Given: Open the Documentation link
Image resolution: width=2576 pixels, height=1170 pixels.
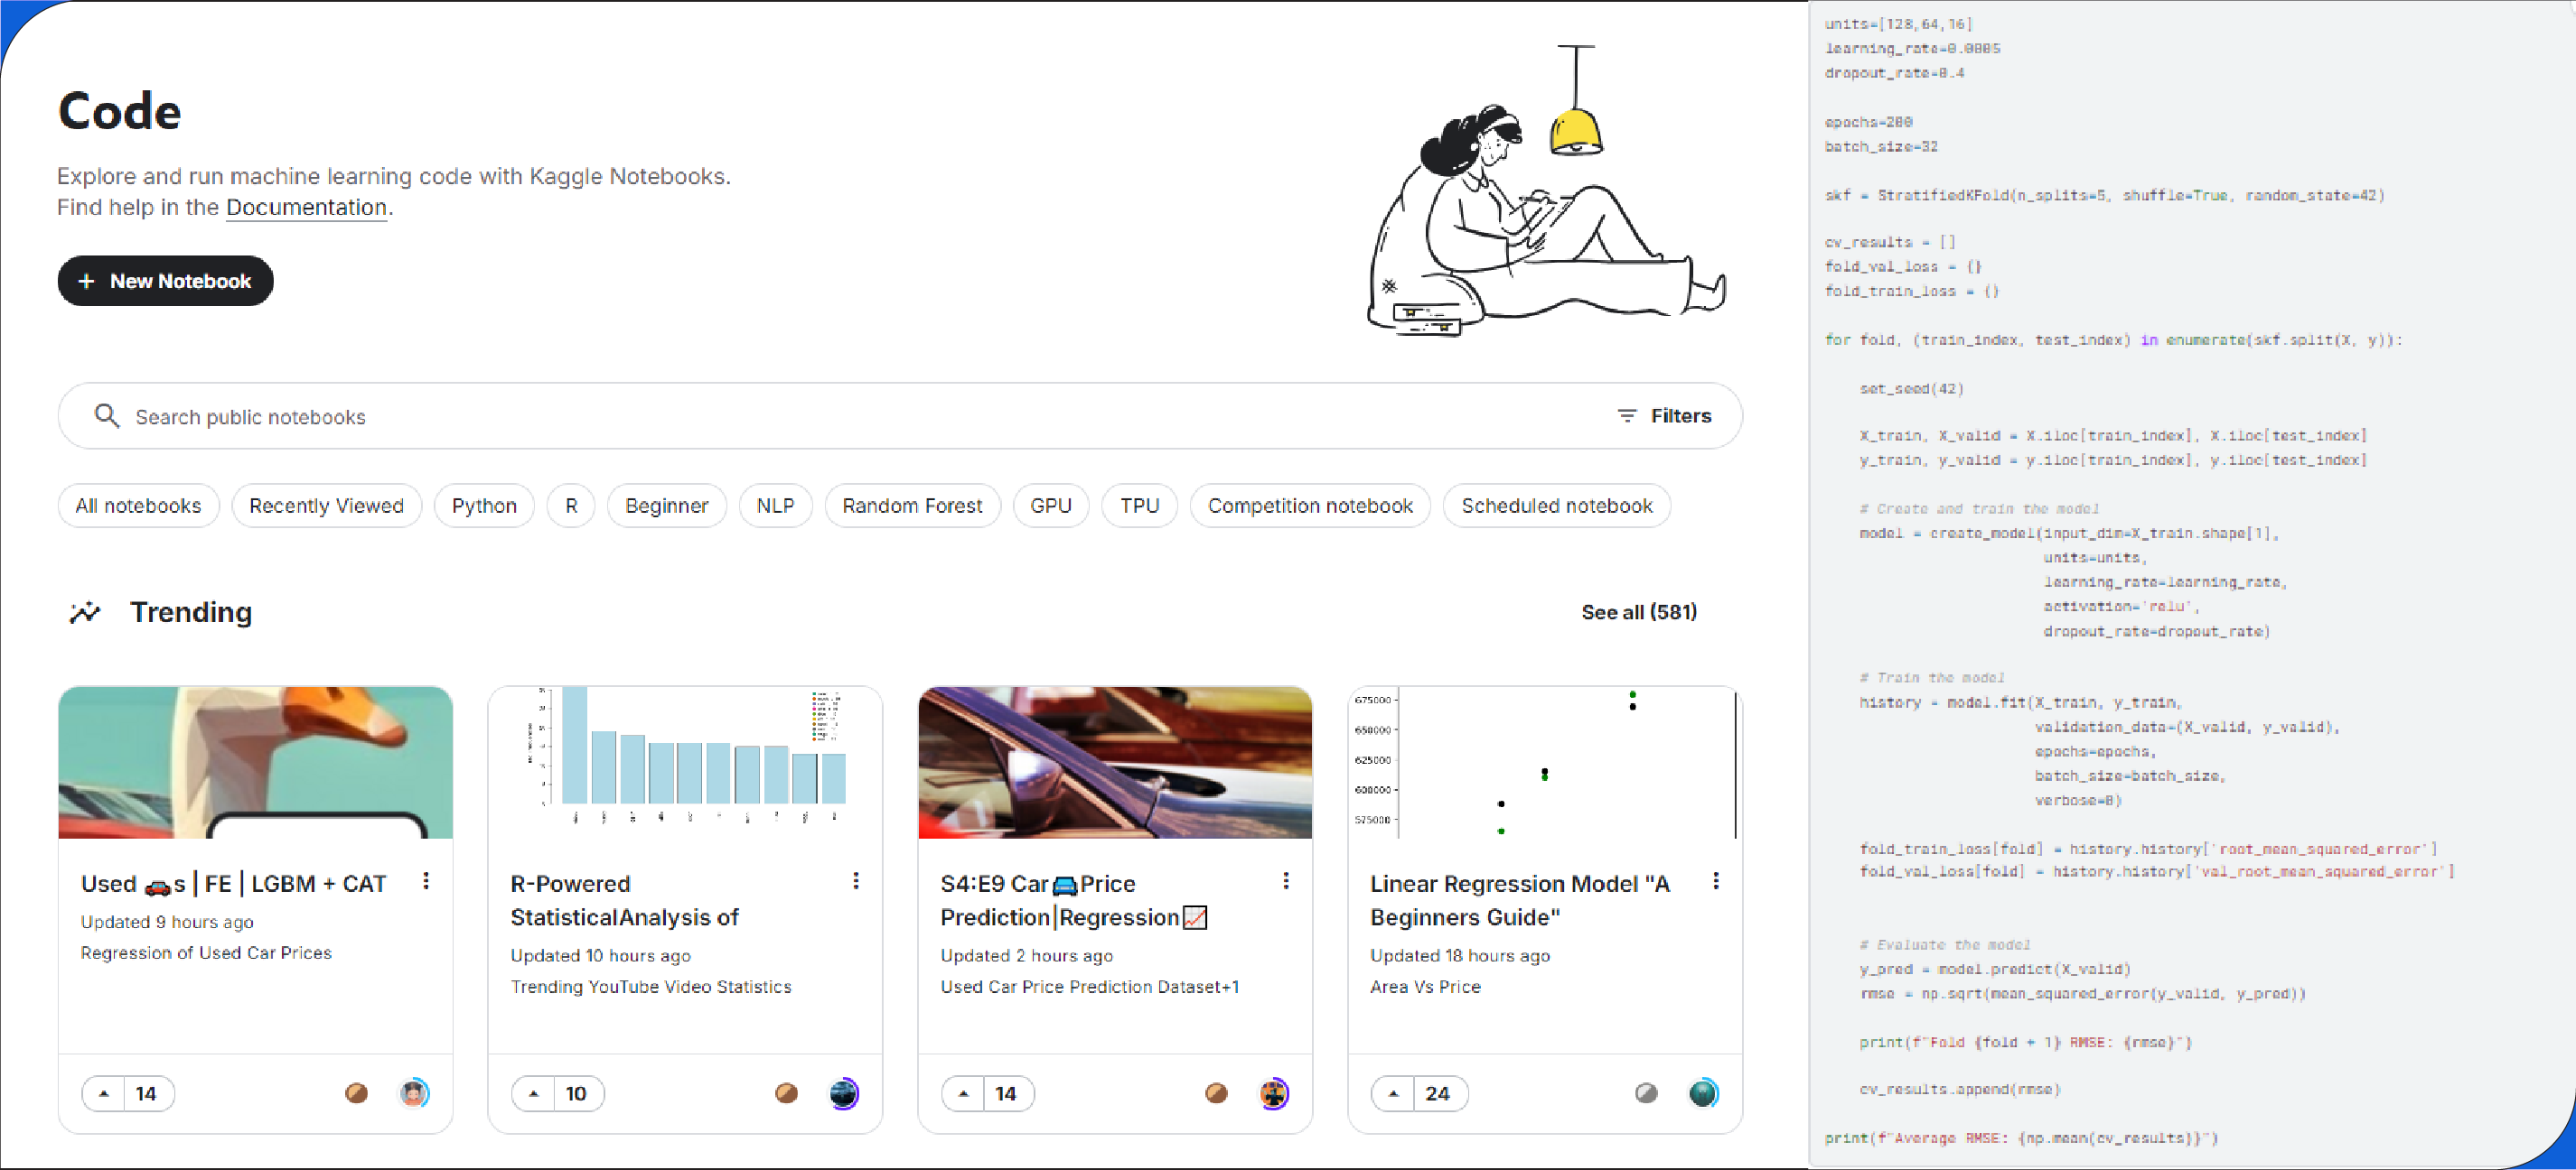Looking at the screenshot, I should [306, 207].
